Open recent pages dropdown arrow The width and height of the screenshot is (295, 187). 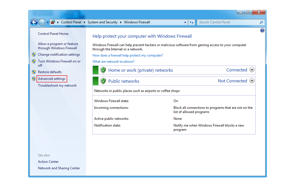pyautogui.click(x=48, y=22)
